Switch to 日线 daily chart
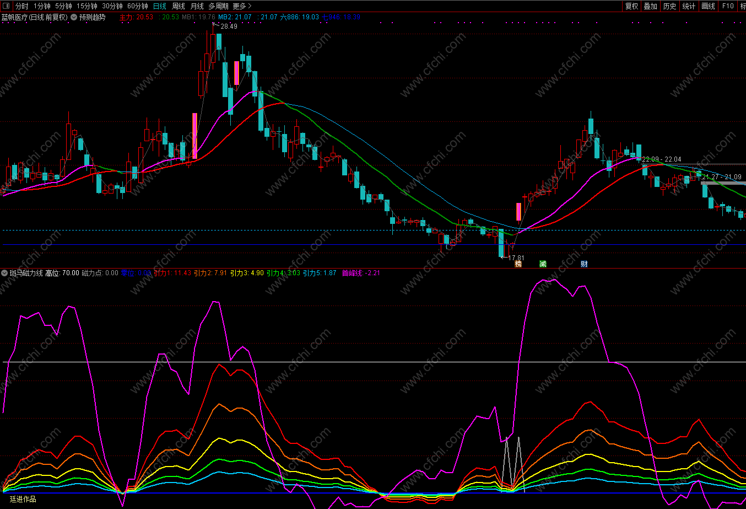The image size is (746, 509). pyautogui.click(x=160, y=6)
